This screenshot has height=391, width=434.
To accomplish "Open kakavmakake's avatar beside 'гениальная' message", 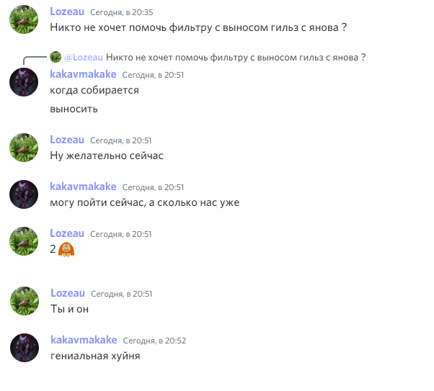I will point(25,348).
